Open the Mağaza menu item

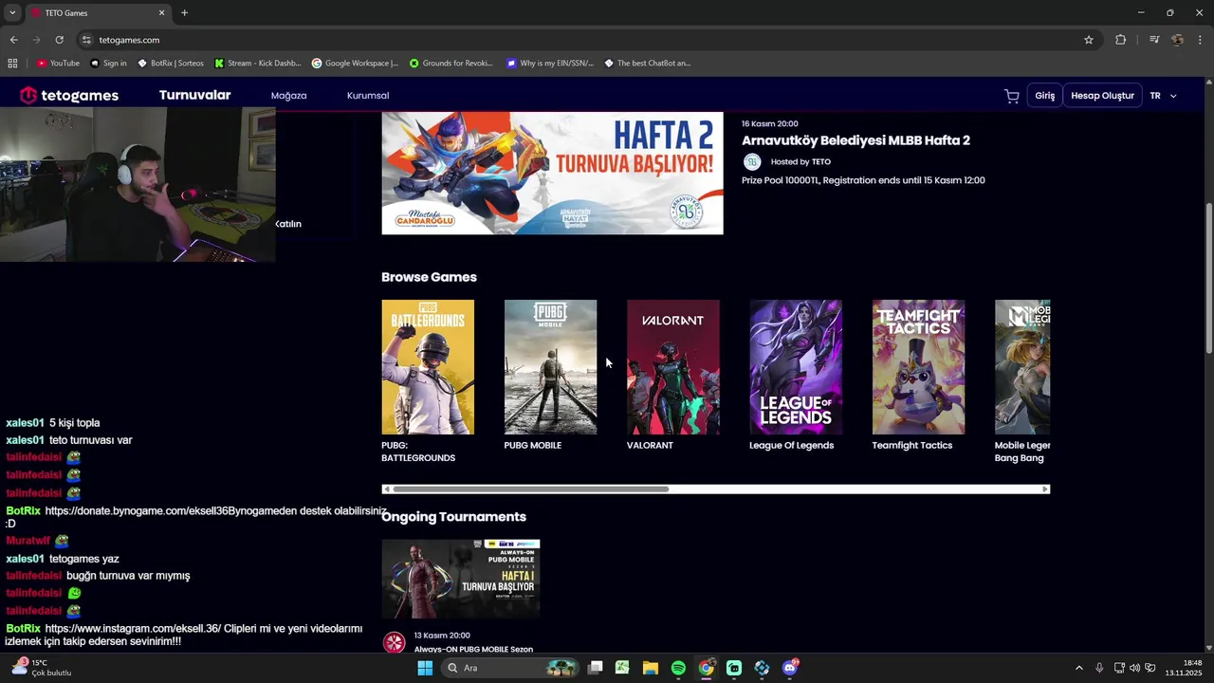click(288, 96)
